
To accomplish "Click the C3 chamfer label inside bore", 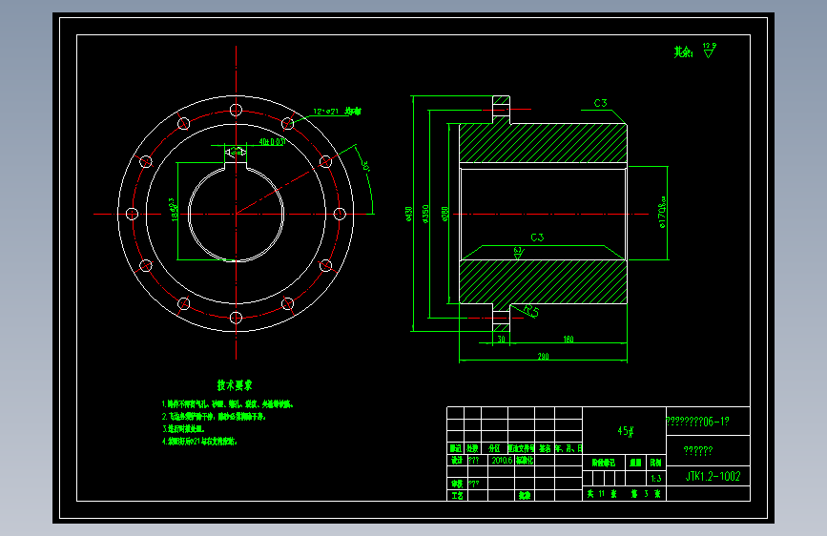I will [x=537, y=237].
